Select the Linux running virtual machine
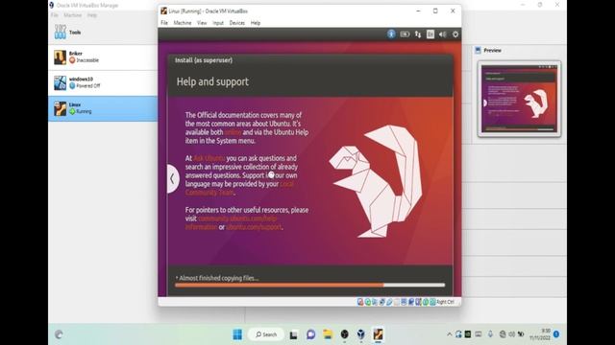 [x=103, y=108]
